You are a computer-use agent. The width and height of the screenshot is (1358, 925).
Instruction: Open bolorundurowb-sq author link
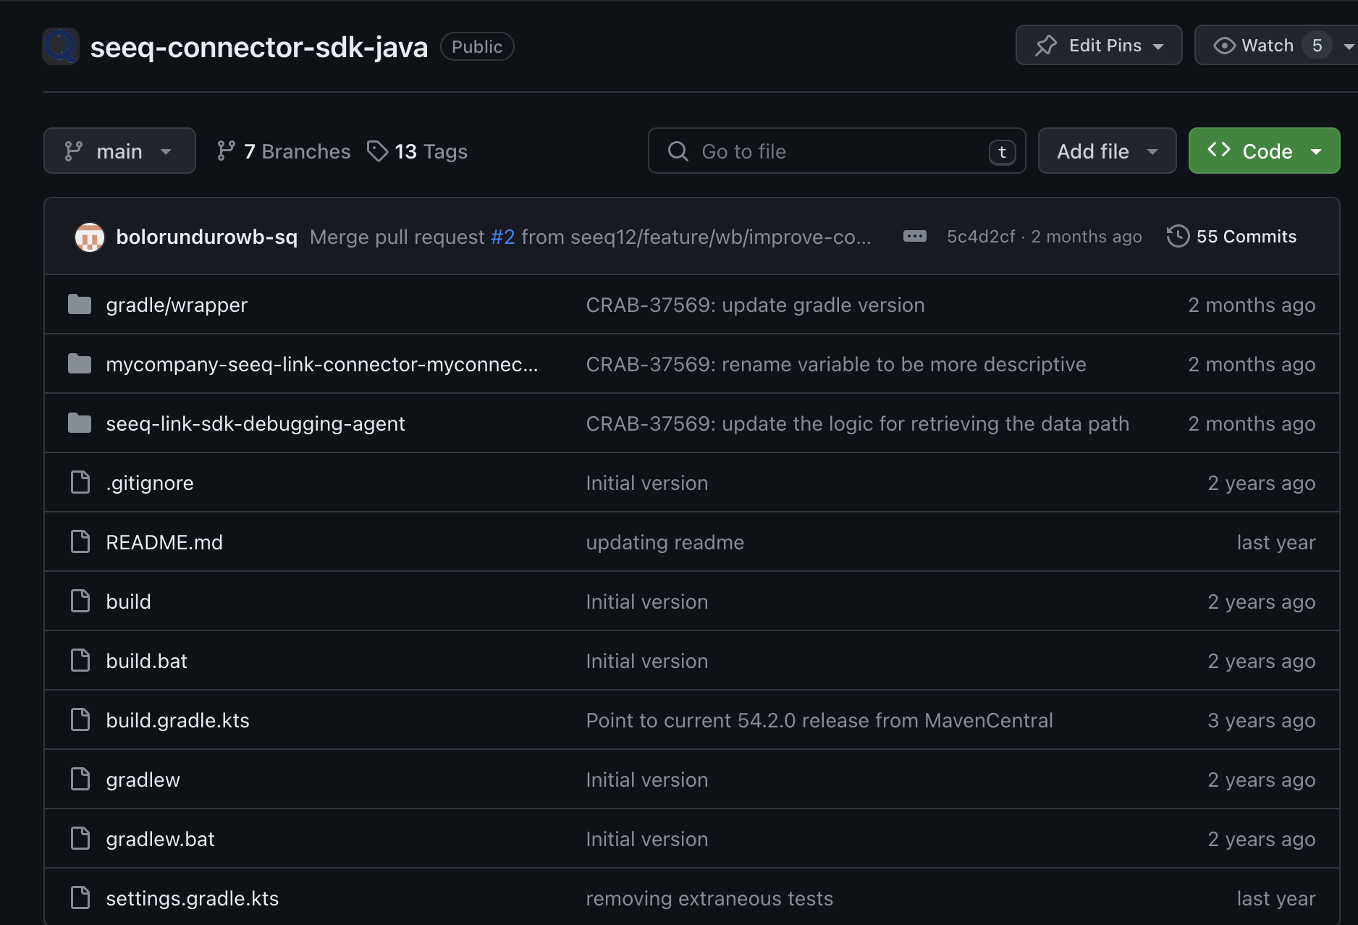[207, 237]
